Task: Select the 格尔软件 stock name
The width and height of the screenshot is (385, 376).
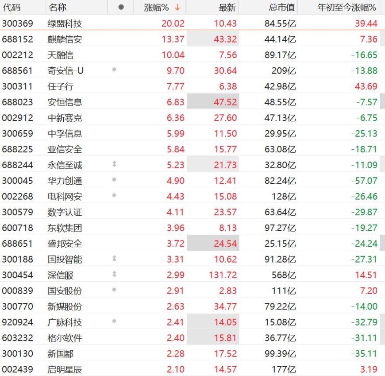Action: [x=65, y=338]
